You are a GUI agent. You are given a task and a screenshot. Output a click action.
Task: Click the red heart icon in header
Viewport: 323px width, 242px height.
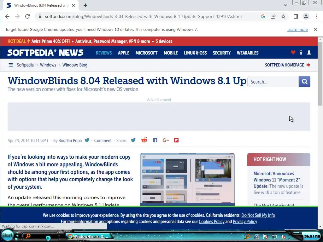(x=293, y=53)
